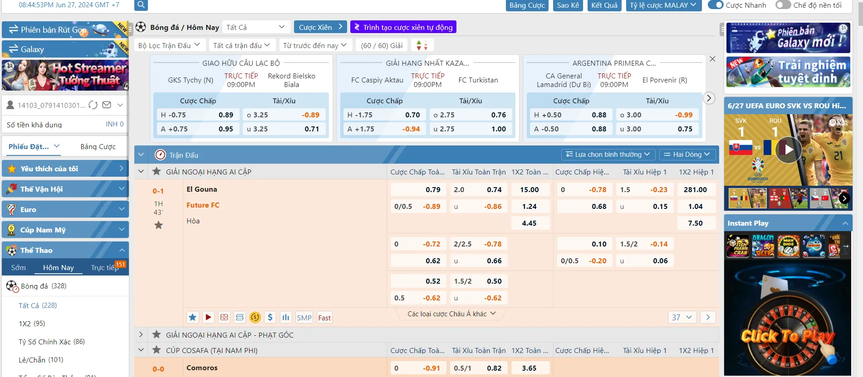Expand the Thế Vận Hội menu

point(65,189)
